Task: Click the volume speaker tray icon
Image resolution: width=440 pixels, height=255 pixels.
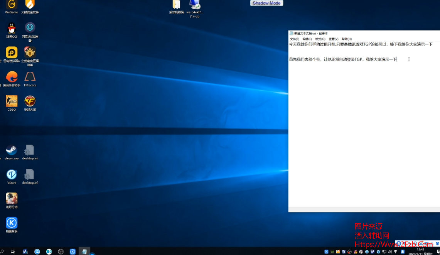Action: pos(390,252)
